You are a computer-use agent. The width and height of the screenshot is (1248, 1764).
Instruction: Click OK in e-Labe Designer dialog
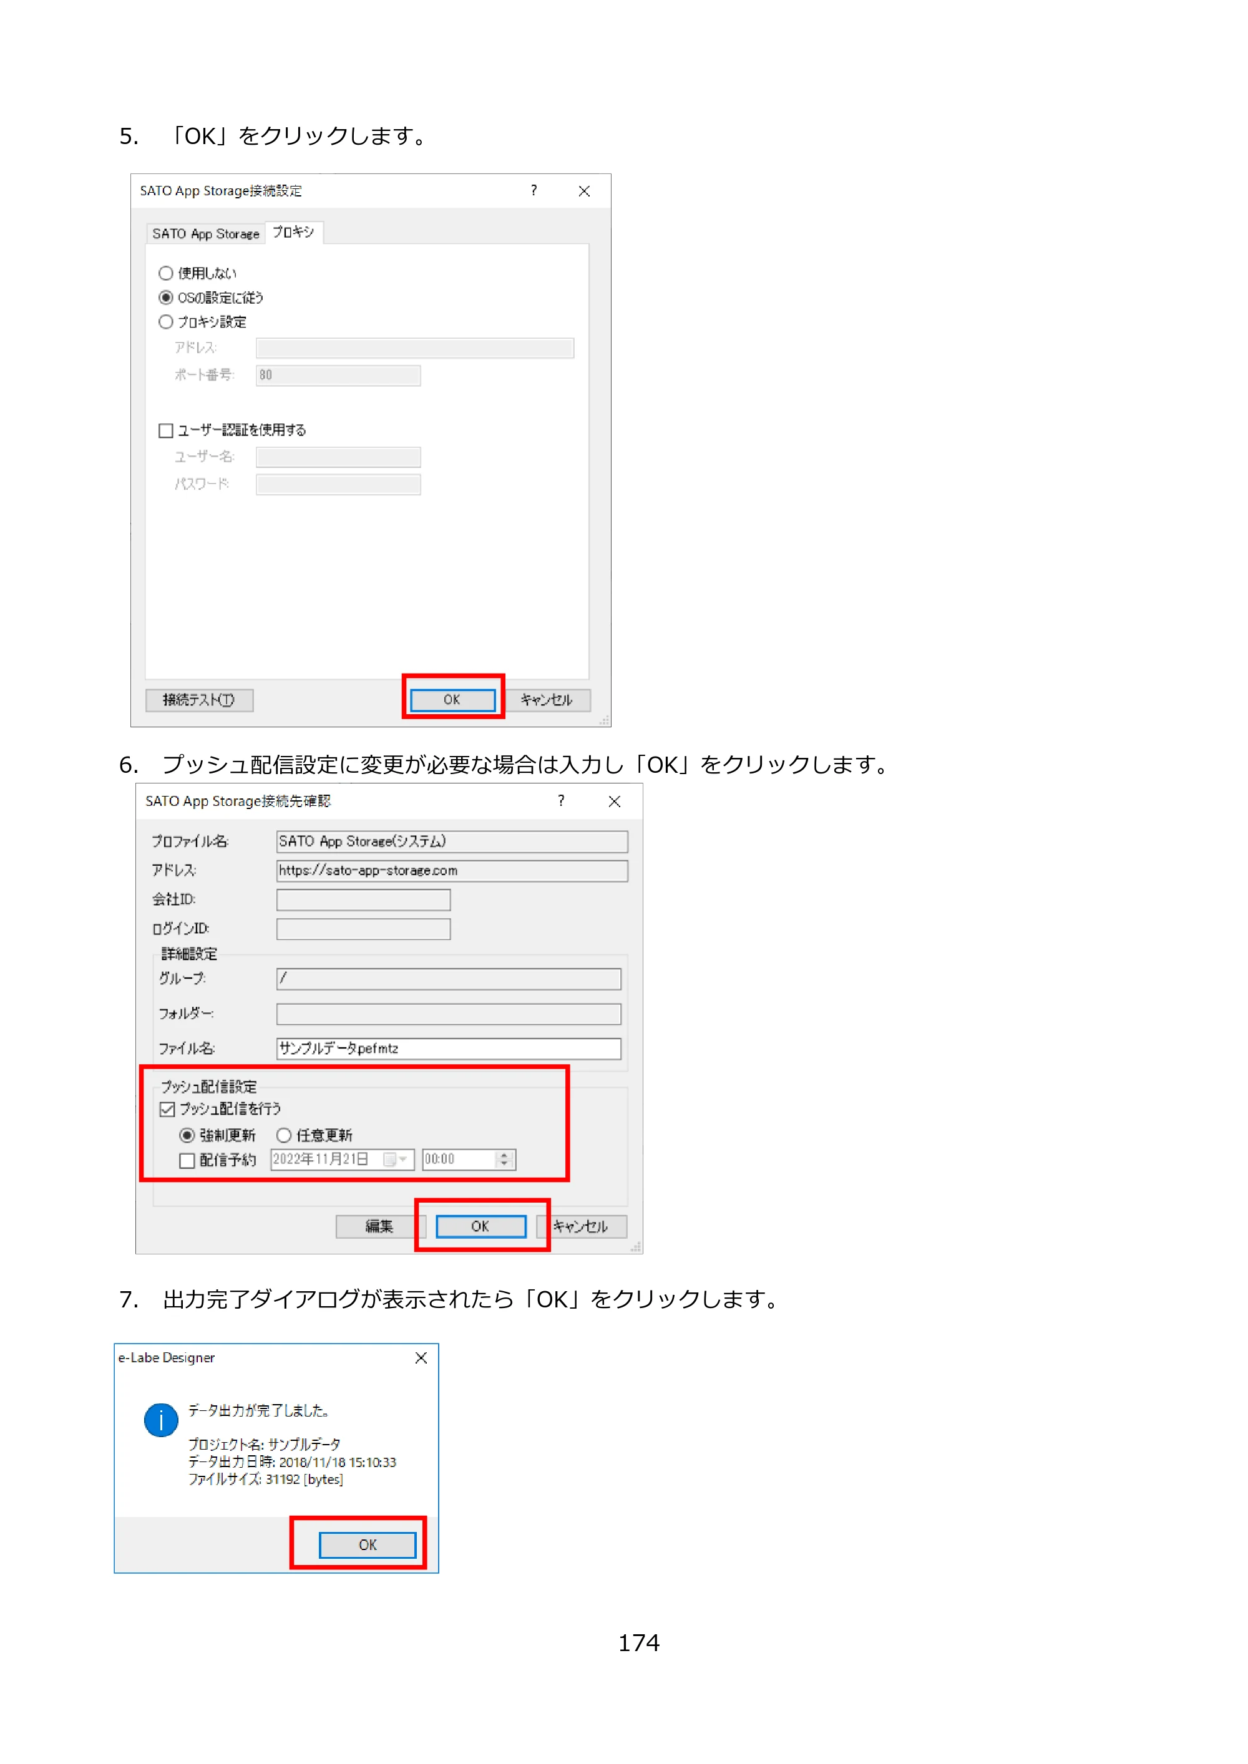pyautogui.click(x=368, y=1545)
